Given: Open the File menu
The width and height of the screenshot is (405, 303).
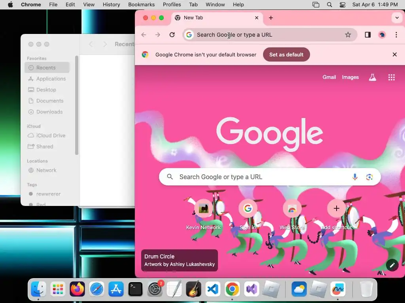Looking at the screenshot, I should coord(53,5).
